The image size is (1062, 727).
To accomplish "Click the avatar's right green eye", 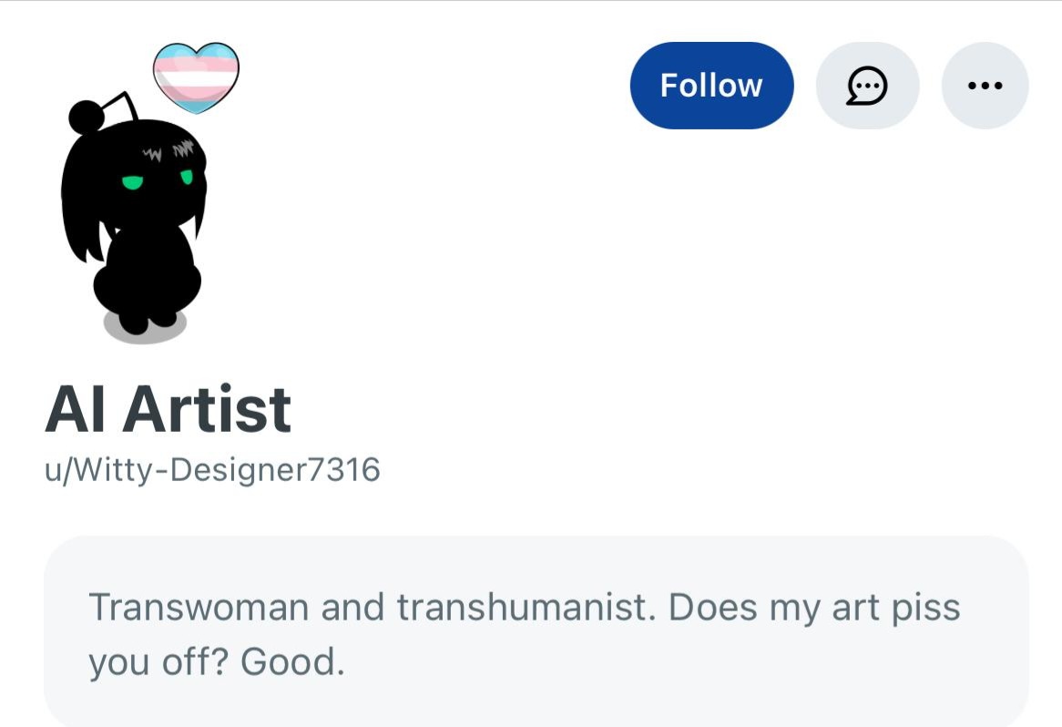I will (186, 177).
